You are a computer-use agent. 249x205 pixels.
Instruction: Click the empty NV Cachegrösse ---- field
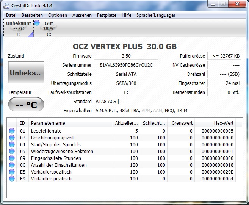pos(224,65)
